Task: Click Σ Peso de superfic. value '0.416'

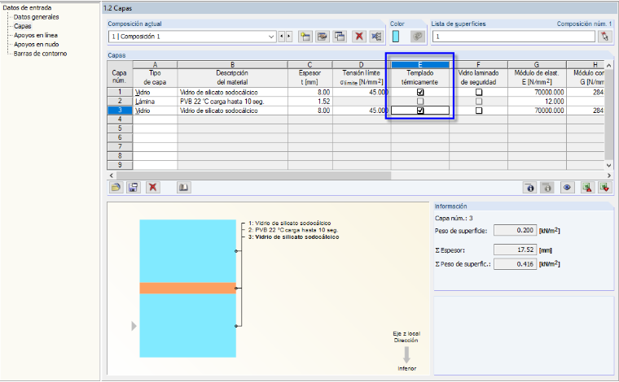Action: (x=516, y=264)
